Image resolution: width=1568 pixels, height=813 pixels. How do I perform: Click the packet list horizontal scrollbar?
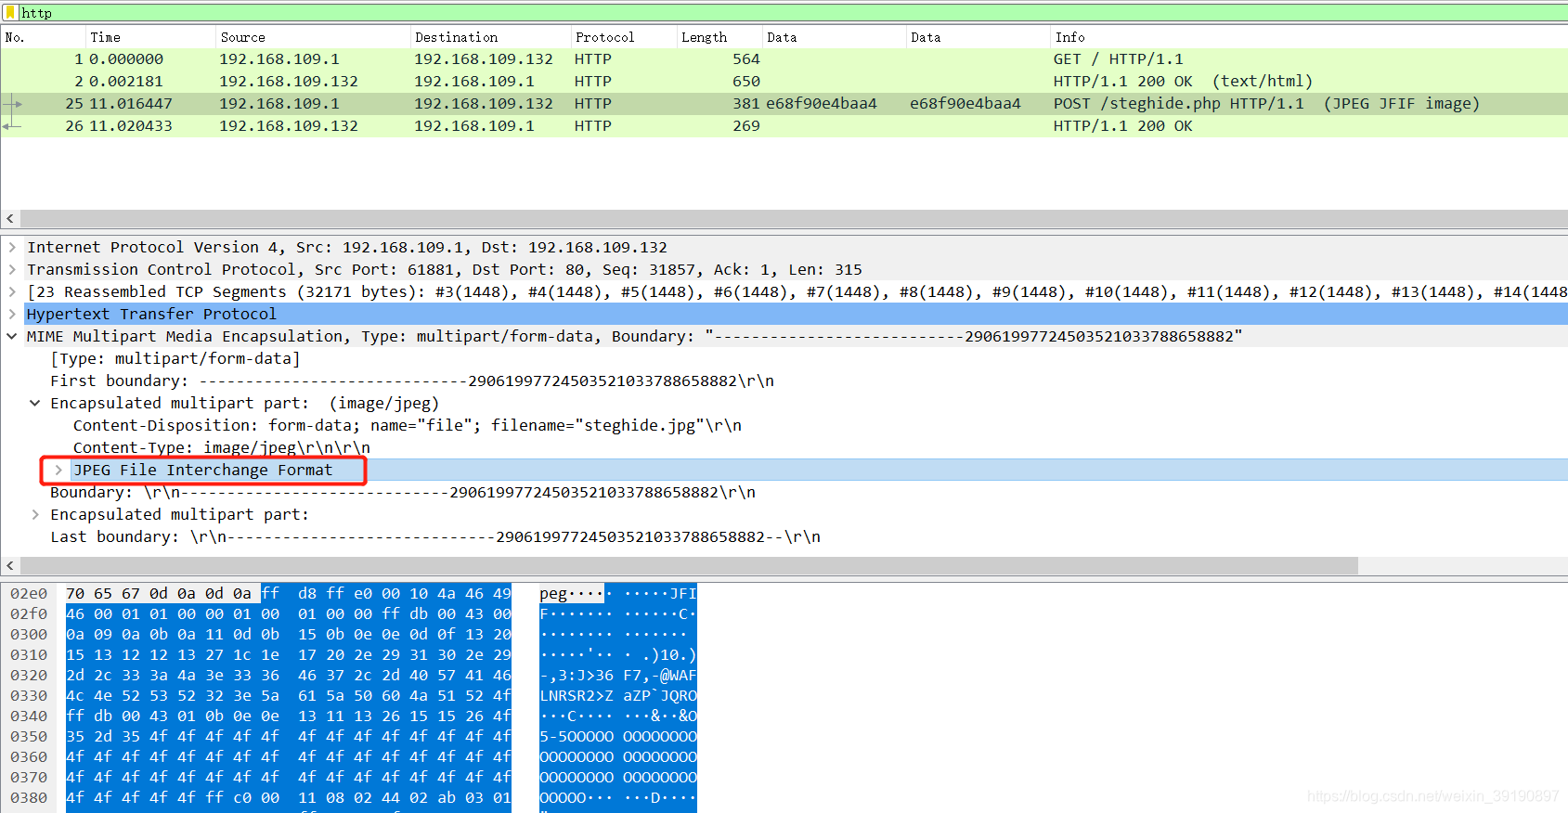coord(794,218)
